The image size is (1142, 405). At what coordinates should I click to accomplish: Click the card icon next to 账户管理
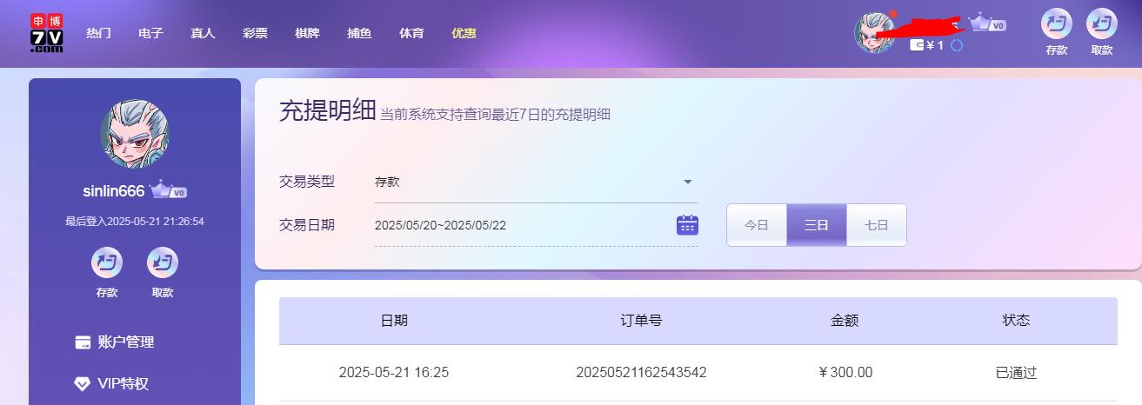[83, 342]
